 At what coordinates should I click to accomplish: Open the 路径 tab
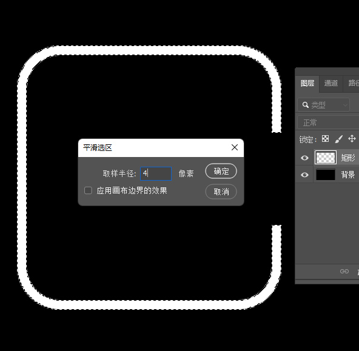pyautogui.click(x=354, y=83)
